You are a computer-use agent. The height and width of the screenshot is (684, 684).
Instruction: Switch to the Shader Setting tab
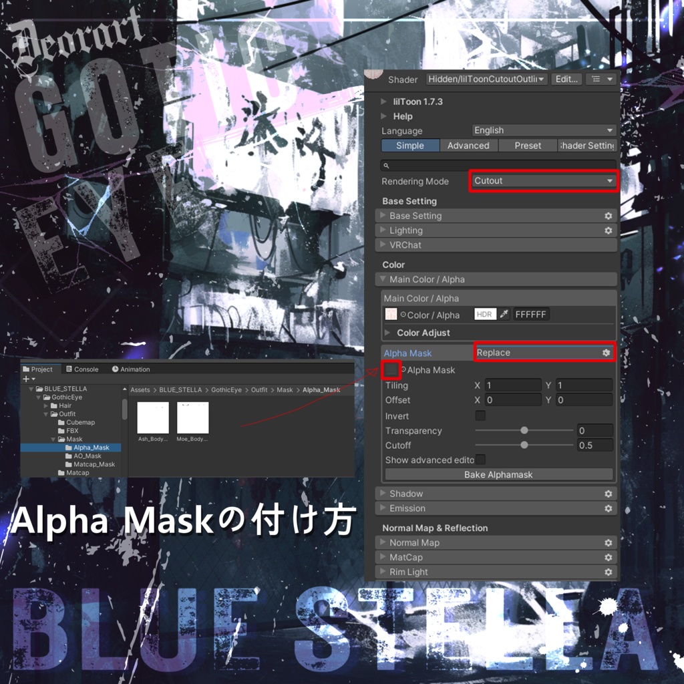(x=586, y=145)
